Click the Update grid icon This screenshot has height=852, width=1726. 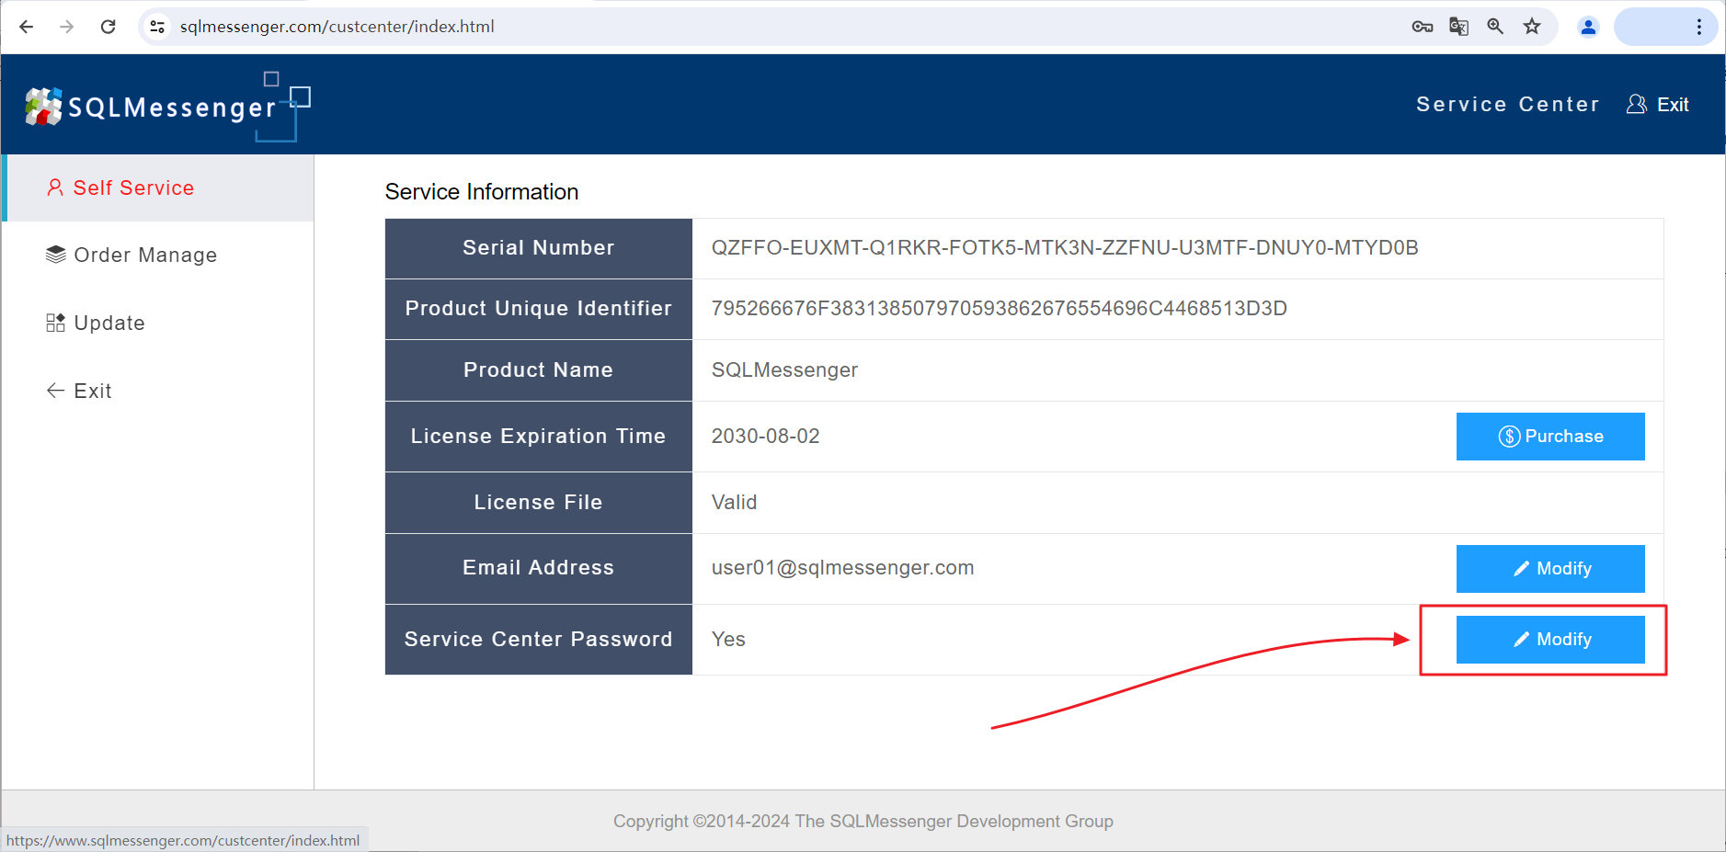[x=56, y=323]
